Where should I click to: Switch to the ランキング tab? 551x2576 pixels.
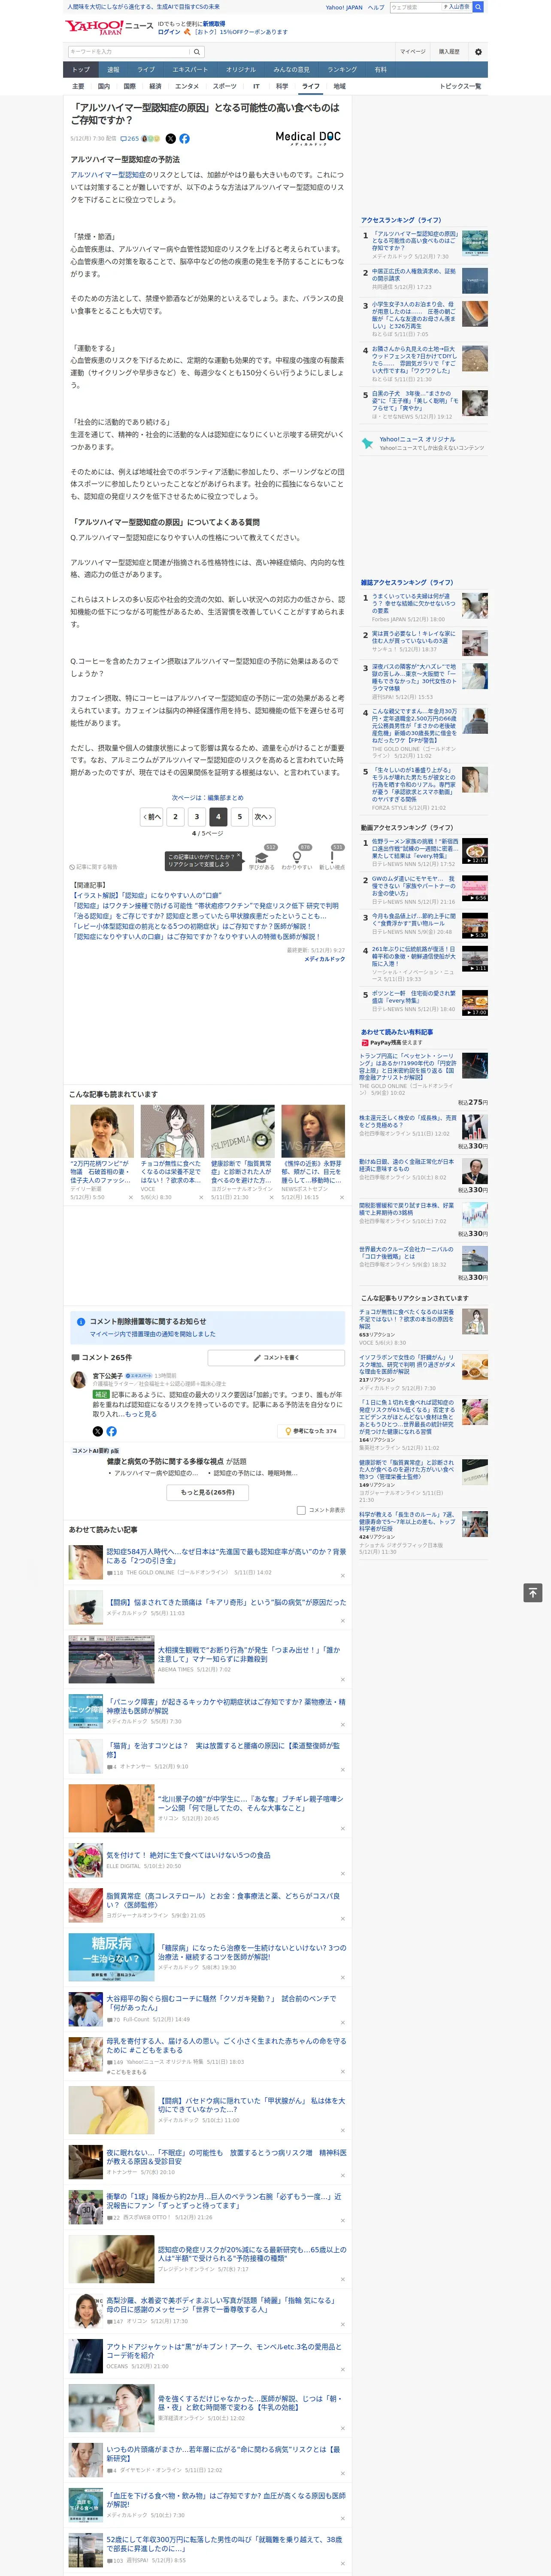coord(342,69)
